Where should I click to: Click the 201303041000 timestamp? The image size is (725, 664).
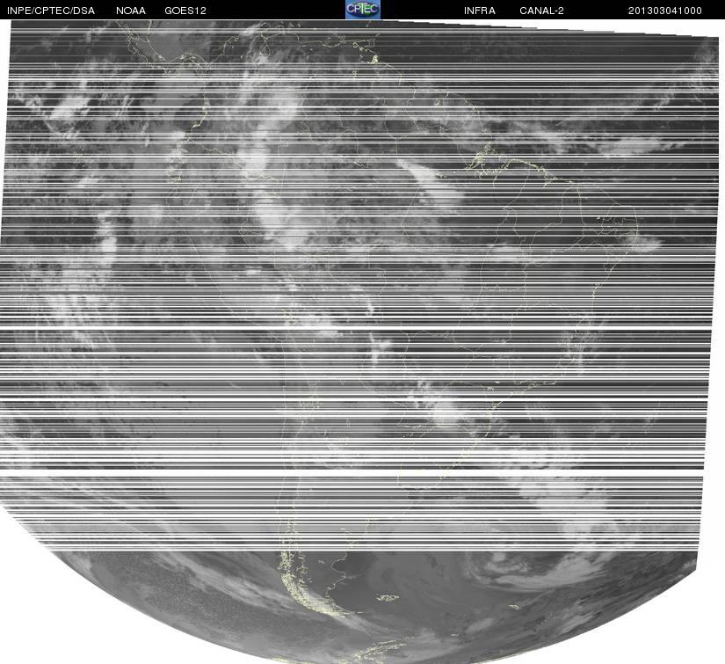pos(665,11)
